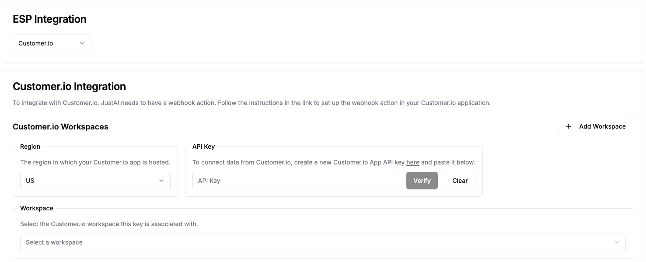Viewport: 646px width, 262px height.
Task: Click the chevron on the ESP selector
Action: 82,43
